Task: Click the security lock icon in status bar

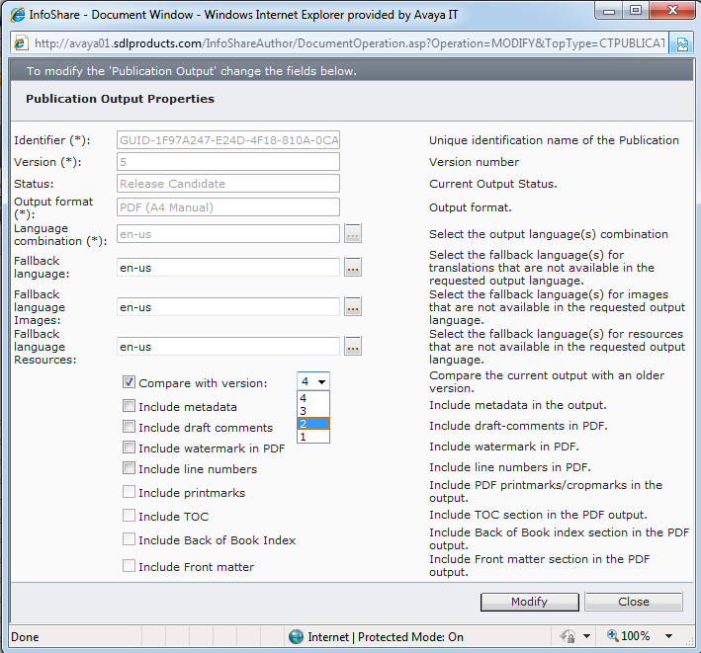Action: (568, 636)
